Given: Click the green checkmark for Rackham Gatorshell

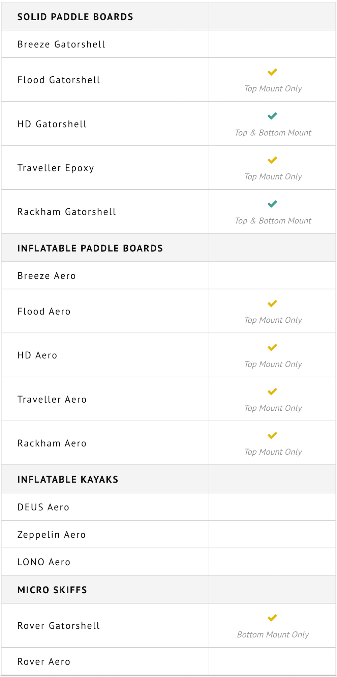Looking at the screenshot, I should tap(272, 204).
